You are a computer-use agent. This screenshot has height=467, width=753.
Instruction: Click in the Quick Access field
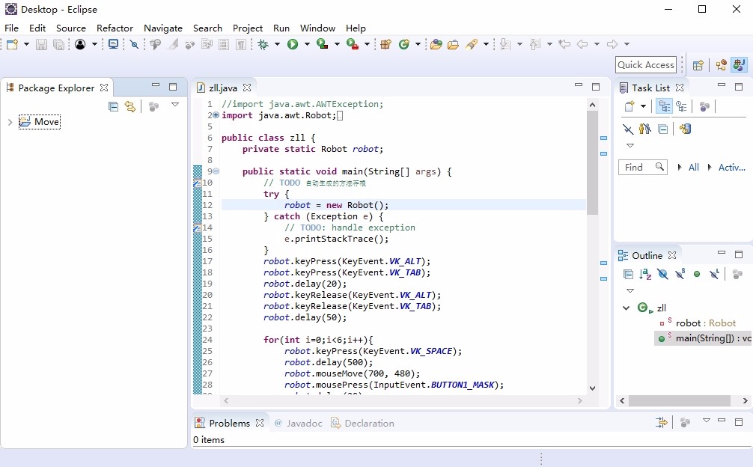point(646,65)
